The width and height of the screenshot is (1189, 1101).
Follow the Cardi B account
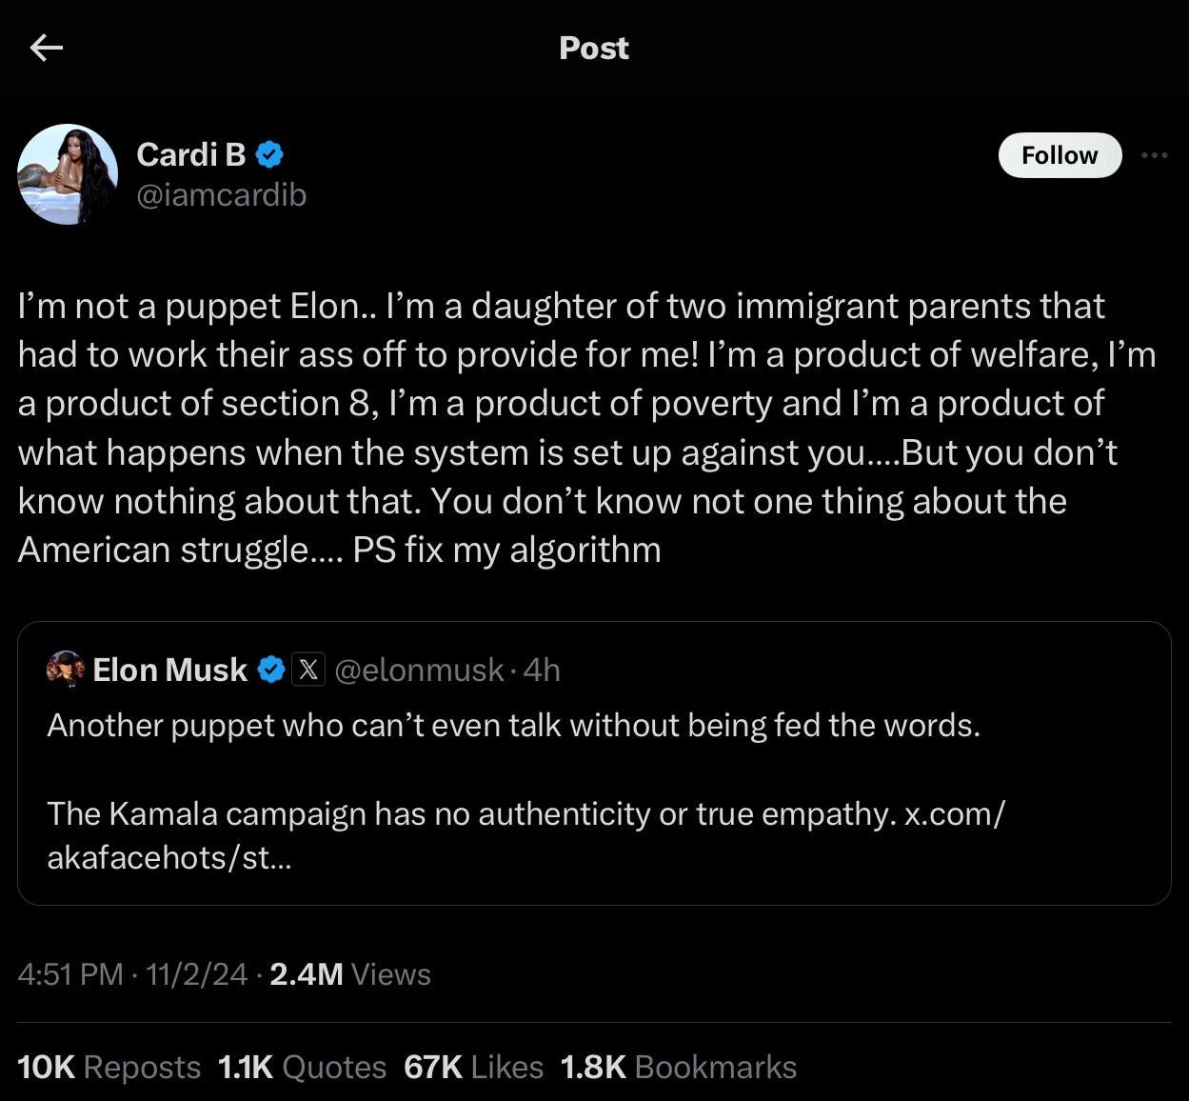point(1059,155)
